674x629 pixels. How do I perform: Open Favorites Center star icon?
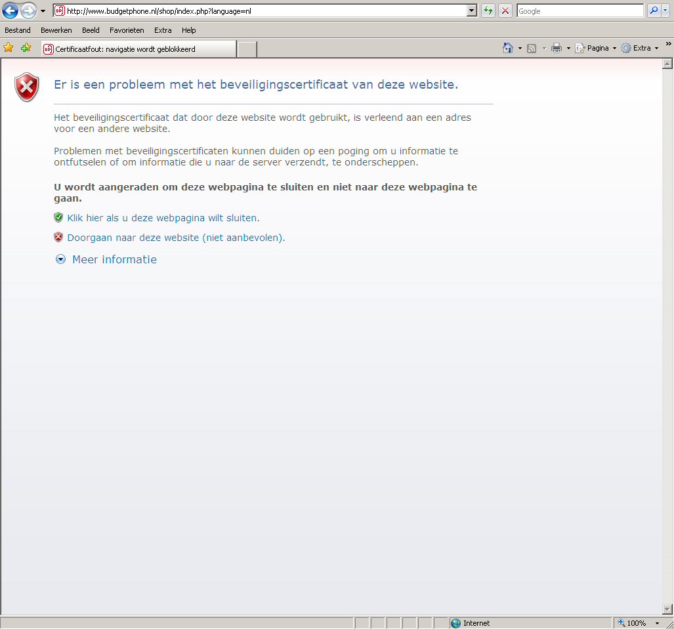coord(9,48)
